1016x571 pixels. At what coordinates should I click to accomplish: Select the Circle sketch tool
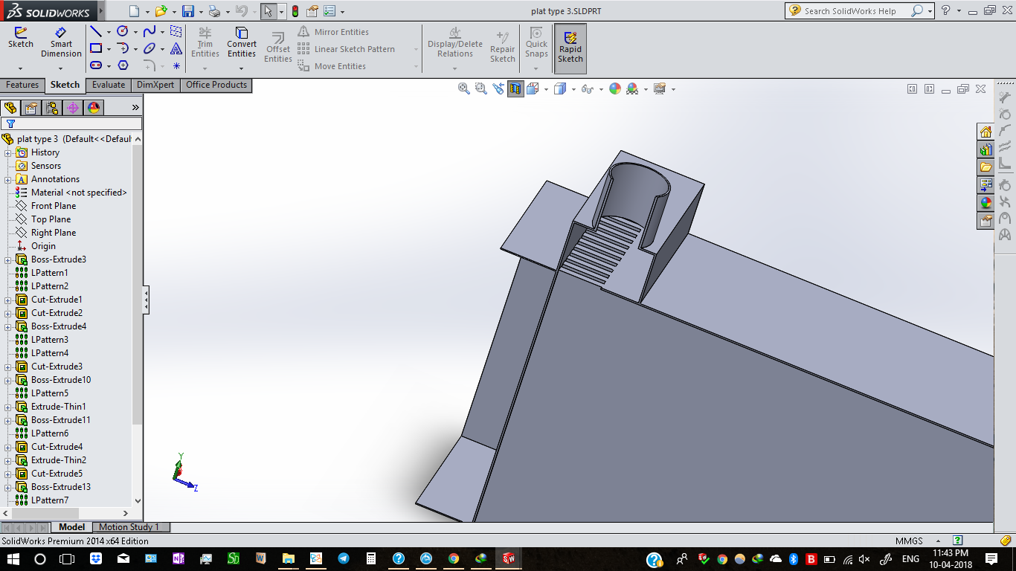[x=123, y=31]
